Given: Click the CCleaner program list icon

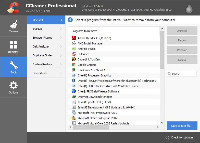Looking at the screenshot, I should coord(73,54).
